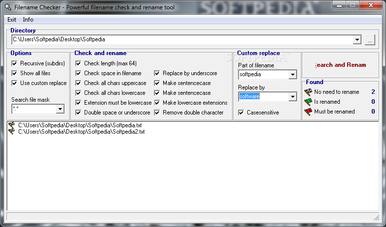Image resolution: width=386 pixels, height=227 pixels.
Task: Click the Part of filename field with softpedia
Action: pos(264,75)
